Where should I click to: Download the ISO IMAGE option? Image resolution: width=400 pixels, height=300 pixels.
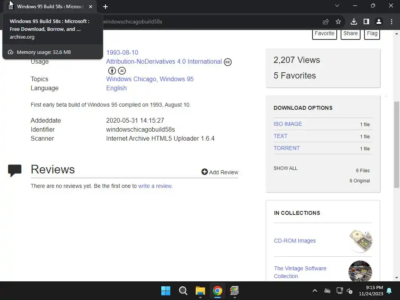click(x=288, y=124)
